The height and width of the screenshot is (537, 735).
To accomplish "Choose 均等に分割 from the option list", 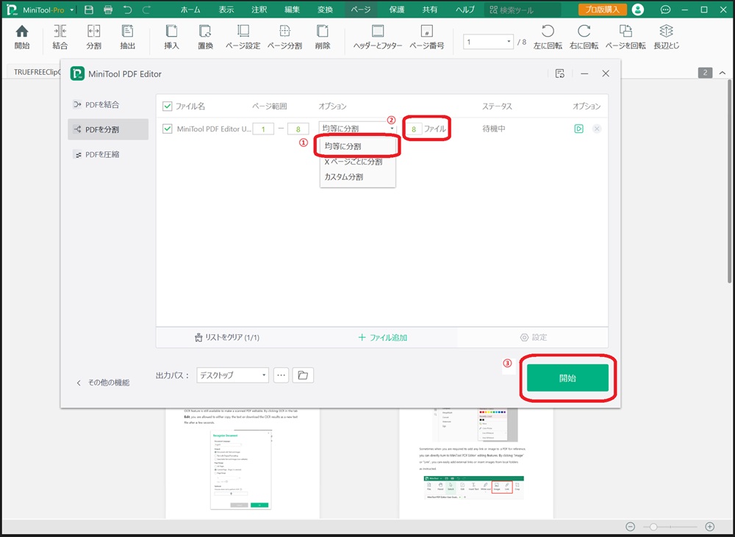I will [358, 146].
